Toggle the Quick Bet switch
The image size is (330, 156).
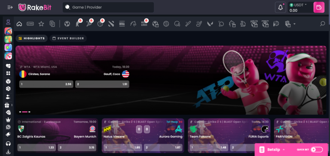(317, 150)
